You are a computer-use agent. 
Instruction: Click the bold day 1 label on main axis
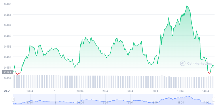tap(55, 91)
